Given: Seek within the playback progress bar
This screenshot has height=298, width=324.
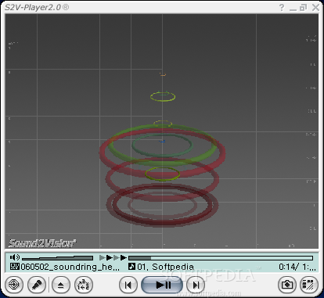Looking at the screenshot, I should 221,258.
